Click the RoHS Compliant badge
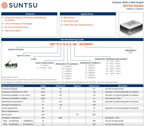The width and height of the screenshot is (144, 126). click(x=11, y=65)
